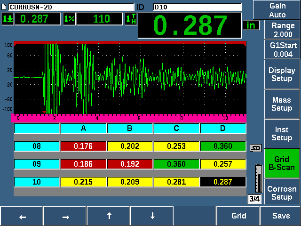Screen dimensions: 301x226
Task: Select red grid cell 0.186
Action: pyautogui.click(x=83, y=164)
